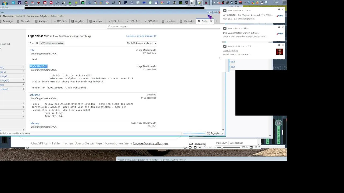Viewport: 344px width, 193px height.
Task: Open the Navigation menu
Action: 8,16
